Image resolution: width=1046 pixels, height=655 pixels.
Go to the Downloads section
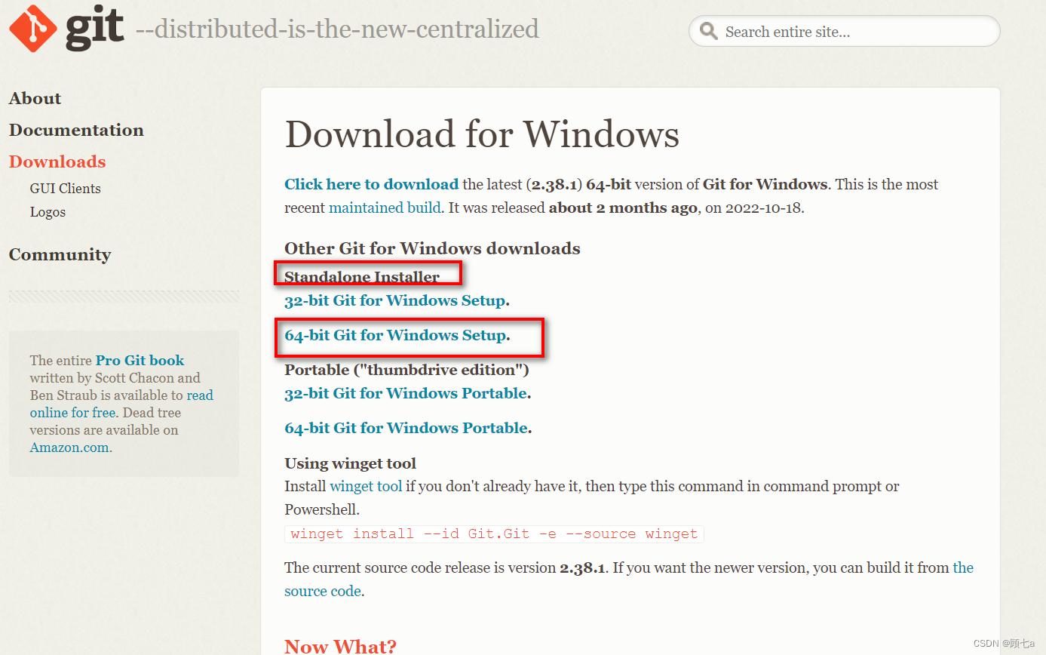point(57,161)
